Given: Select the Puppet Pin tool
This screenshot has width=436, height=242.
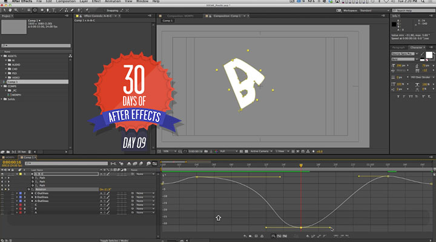Looking at the screenshot, I should click(87, 10).
